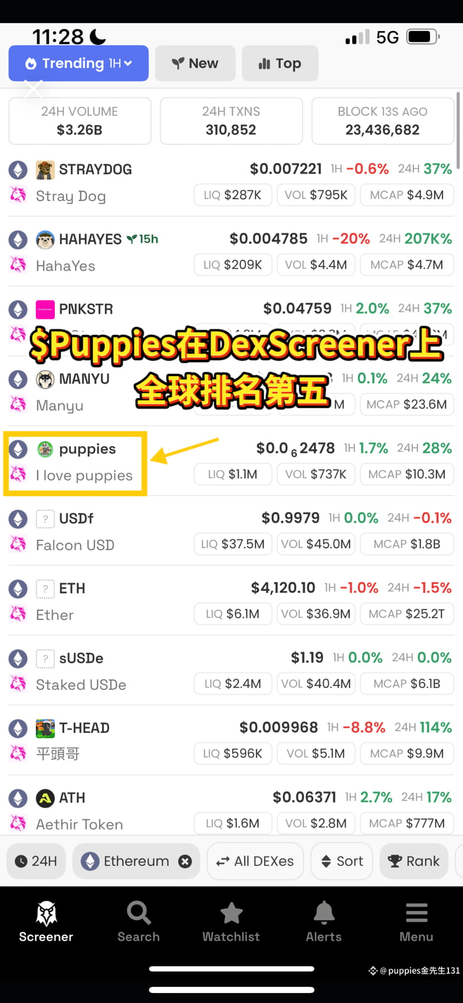Toggle the Rank trophy option

(x=414, y=861)
